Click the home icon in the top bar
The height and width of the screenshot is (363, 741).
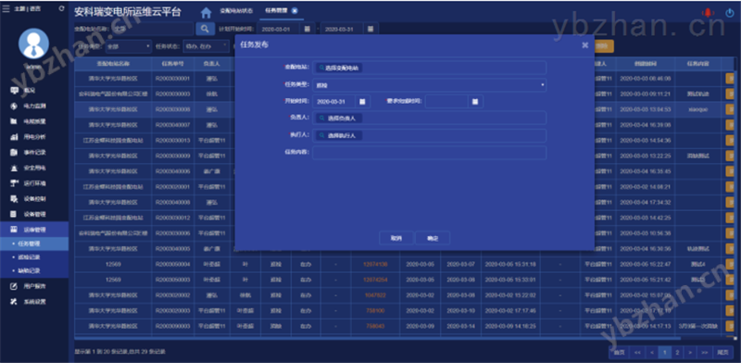click(206, 13)
